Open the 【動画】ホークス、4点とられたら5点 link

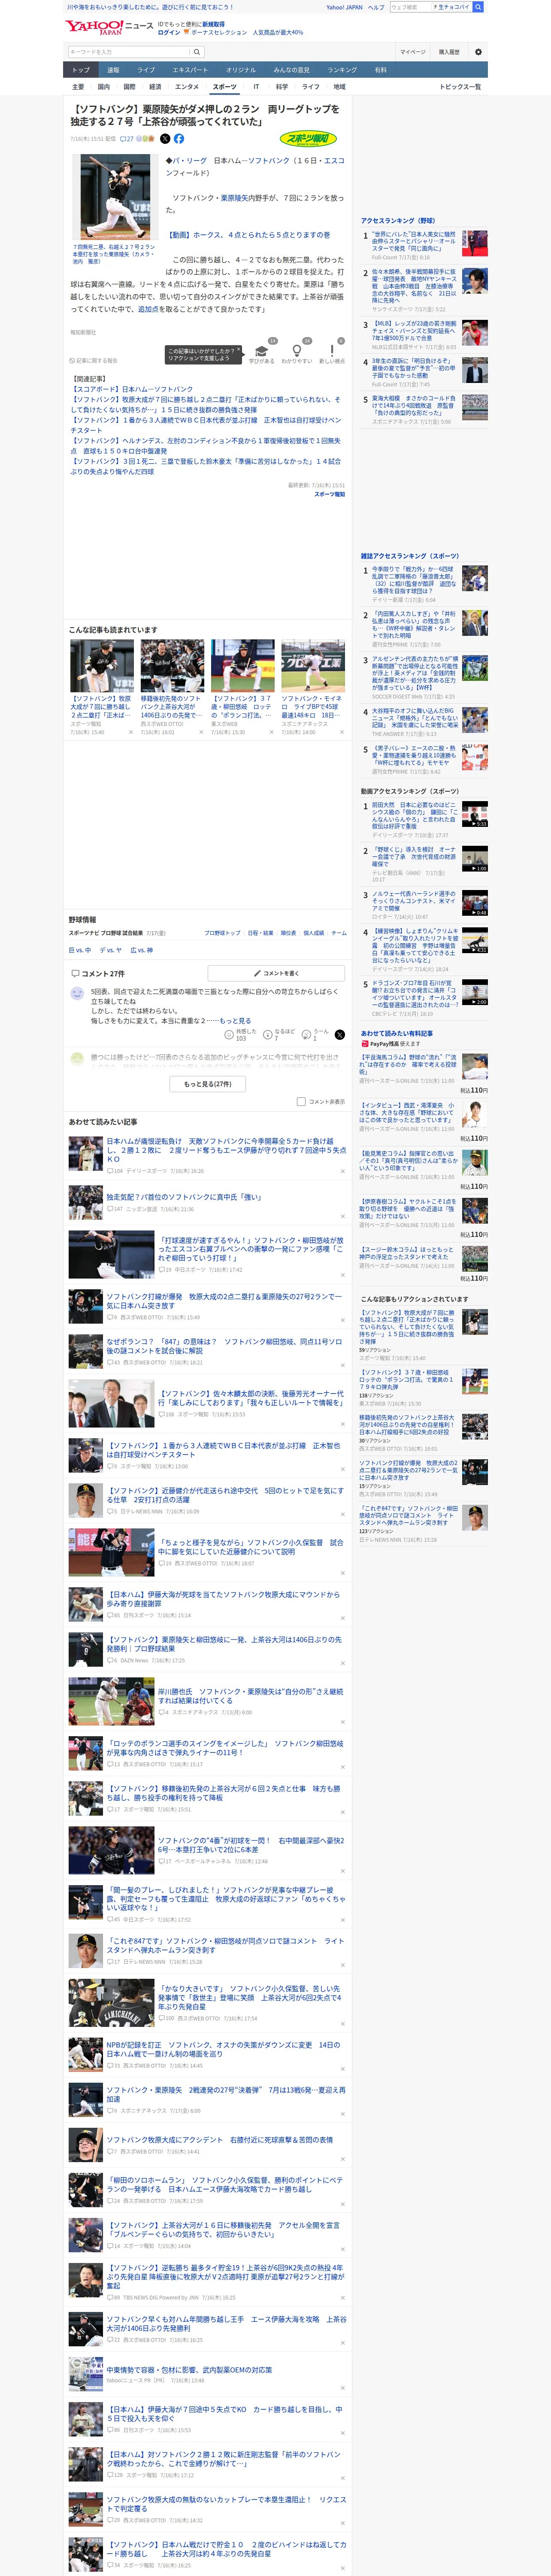(x=249, y=235)
